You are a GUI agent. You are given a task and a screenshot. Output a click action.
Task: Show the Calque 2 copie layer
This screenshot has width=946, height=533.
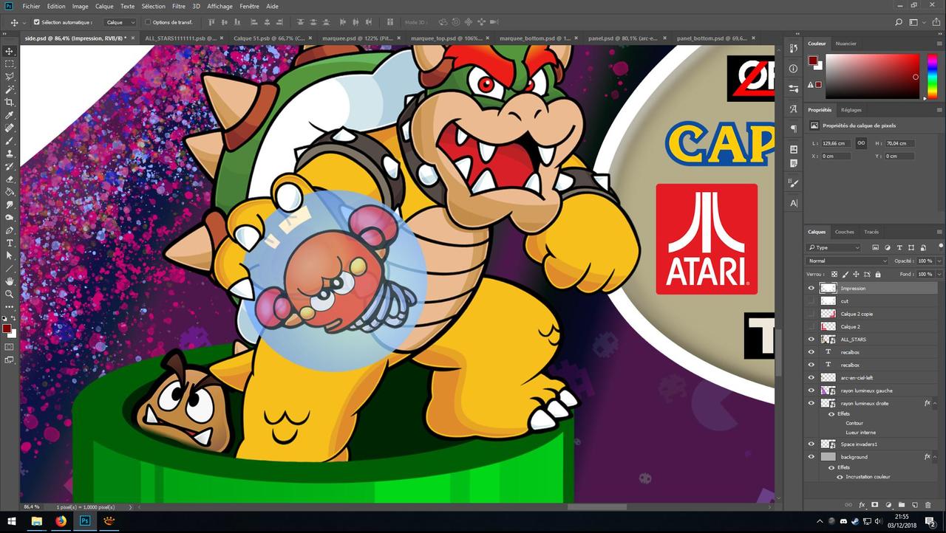point(811,314)
